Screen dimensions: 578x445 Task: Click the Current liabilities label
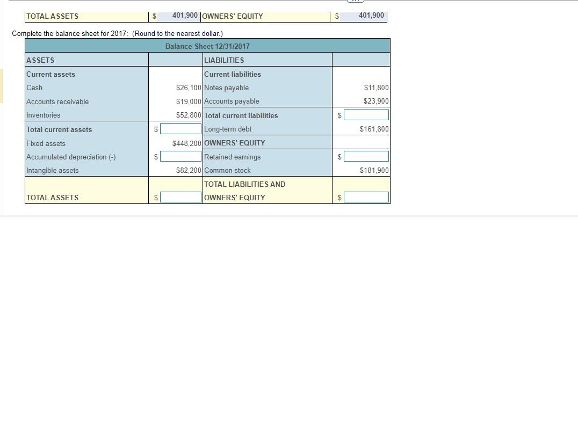click(x=233, y=74)
